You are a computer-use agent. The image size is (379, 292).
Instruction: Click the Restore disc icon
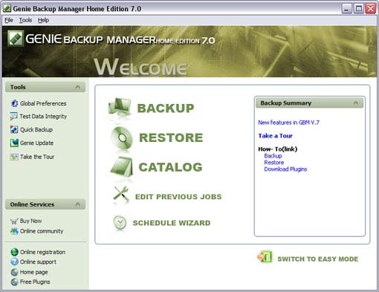click(x=122, y=138)
